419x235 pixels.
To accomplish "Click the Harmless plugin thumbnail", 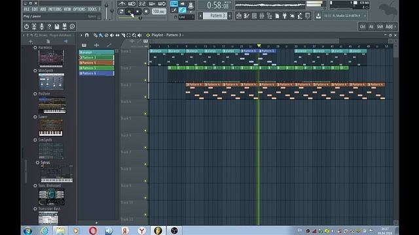I will [51, 59].
